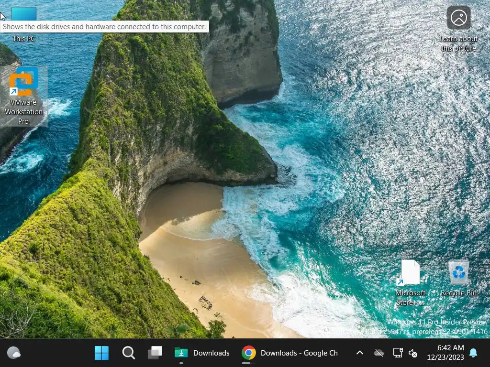Viewport: 490px width, 367px height.
Task: Open the clock showing 6:42 AM
Action: point(445,353)
